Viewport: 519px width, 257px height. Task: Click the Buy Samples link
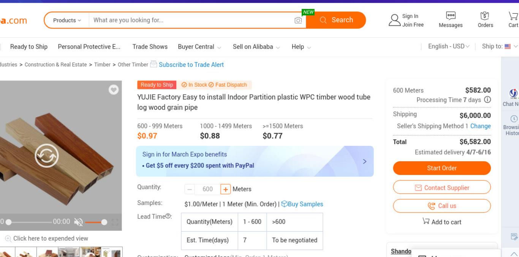tap(302, 204)
